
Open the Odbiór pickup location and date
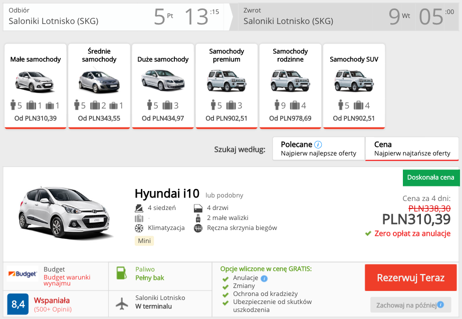pyautogui.click(x=113, y=17)
